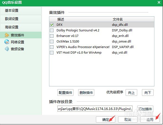Expand the 高级设置 section
Image resolution: width=163 pixels, height=125 pixels.
coord(21,27)
